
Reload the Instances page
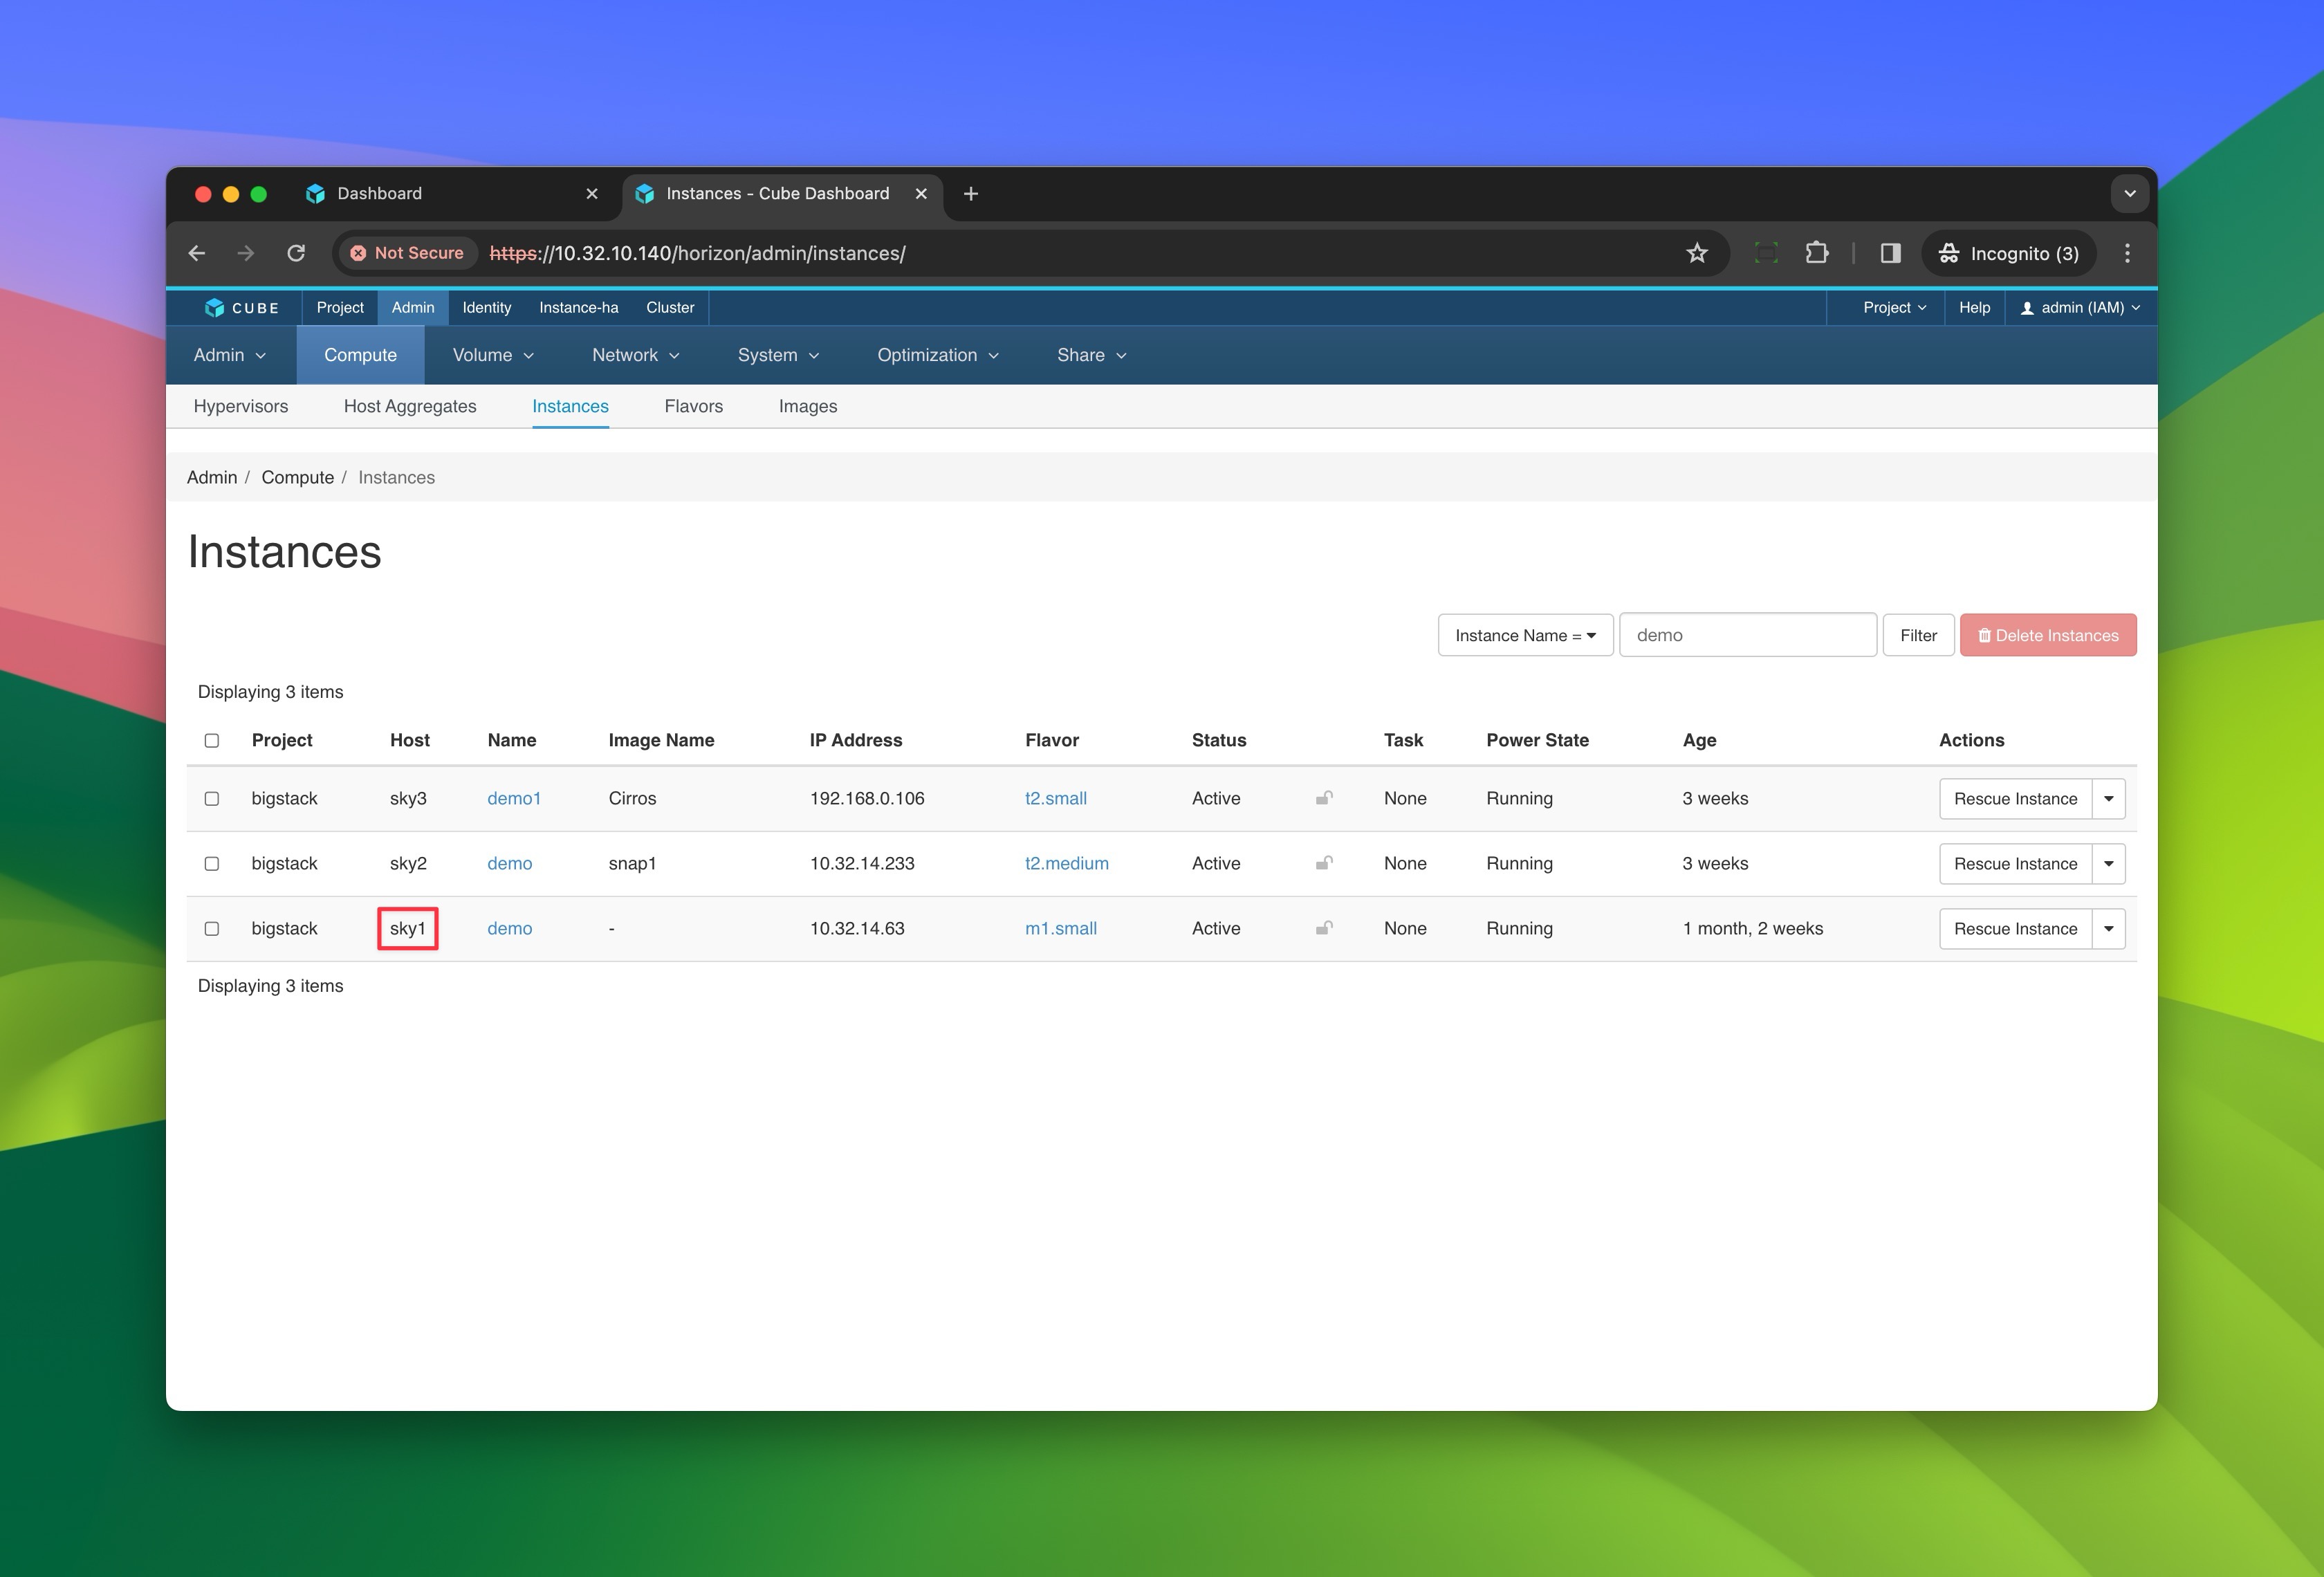pos(296,253)
